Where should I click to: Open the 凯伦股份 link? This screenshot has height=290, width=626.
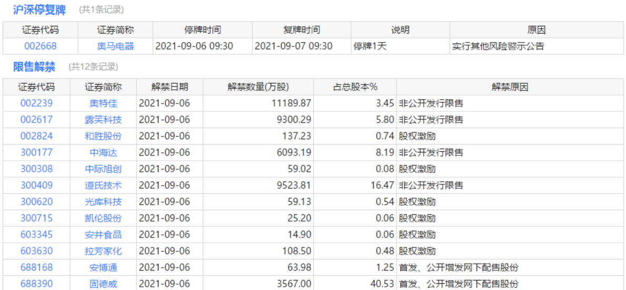103,218
